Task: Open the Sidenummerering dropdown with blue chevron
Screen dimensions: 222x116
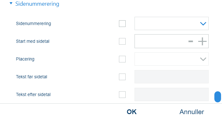Action: pyautogui.click(x=203, y=23)
